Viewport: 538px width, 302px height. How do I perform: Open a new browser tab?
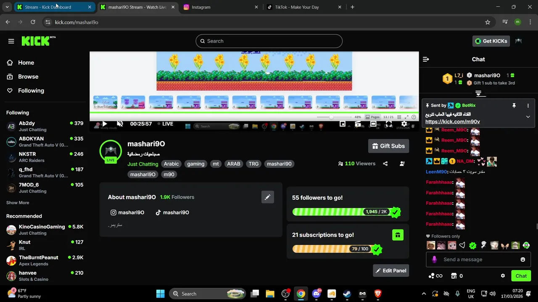click(352, 7)
